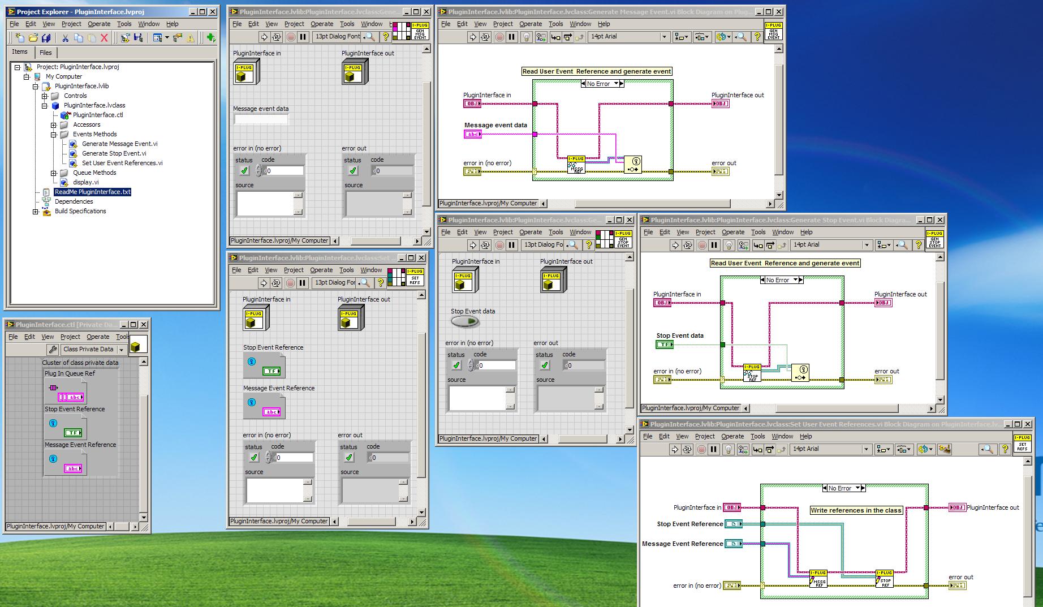
Task: Toggle error in status in Generate Stop Event panel
Action: 456,365
